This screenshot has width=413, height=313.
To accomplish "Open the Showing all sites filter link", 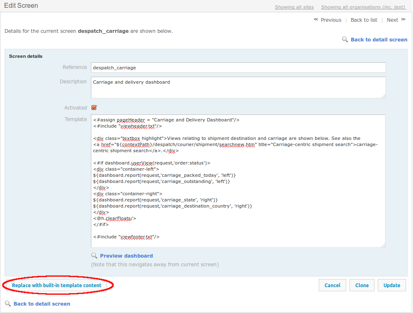I will 294,7.
